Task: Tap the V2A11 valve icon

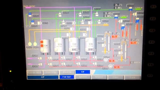Action: 94,58
